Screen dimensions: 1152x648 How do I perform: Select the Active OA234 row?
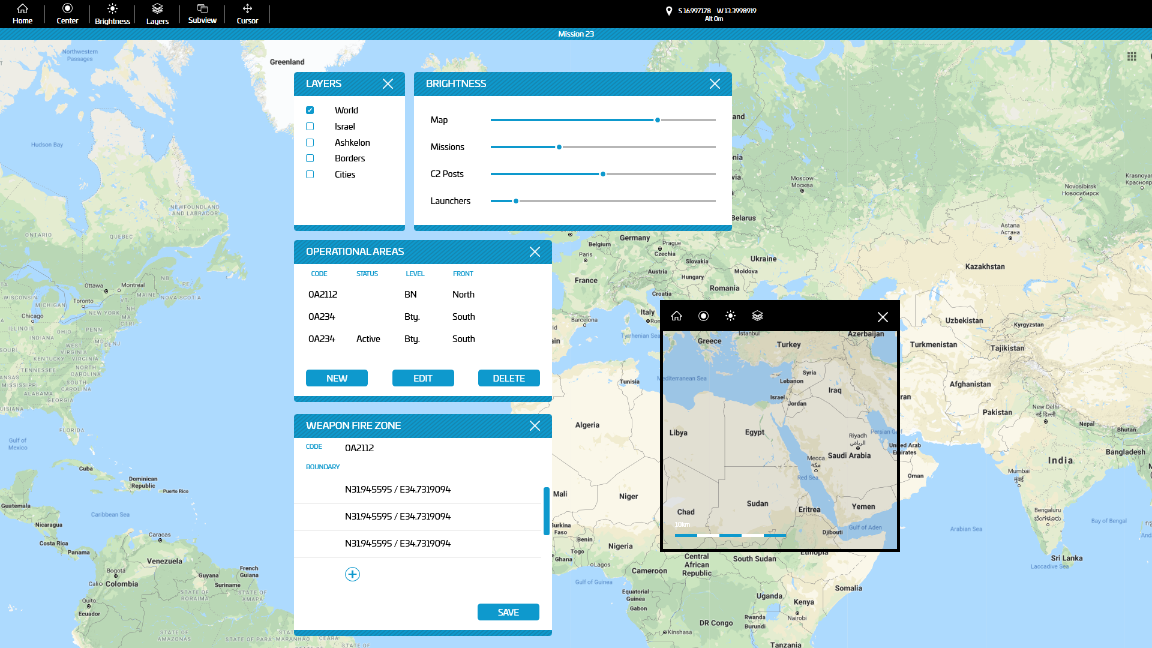423,339
